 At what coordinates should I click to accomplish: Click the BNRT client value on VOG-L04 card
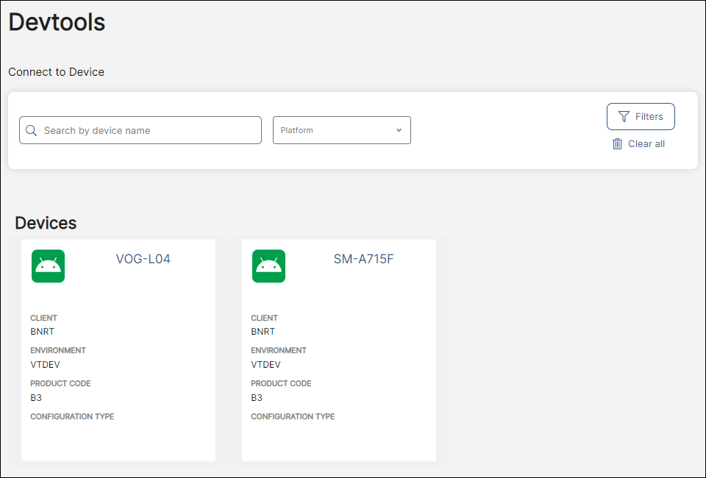pos(41,332)
